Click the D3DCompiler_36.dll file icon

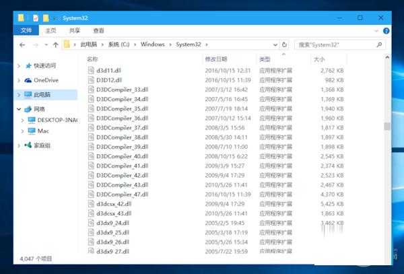pyautogui.click(x=91, y=118)
